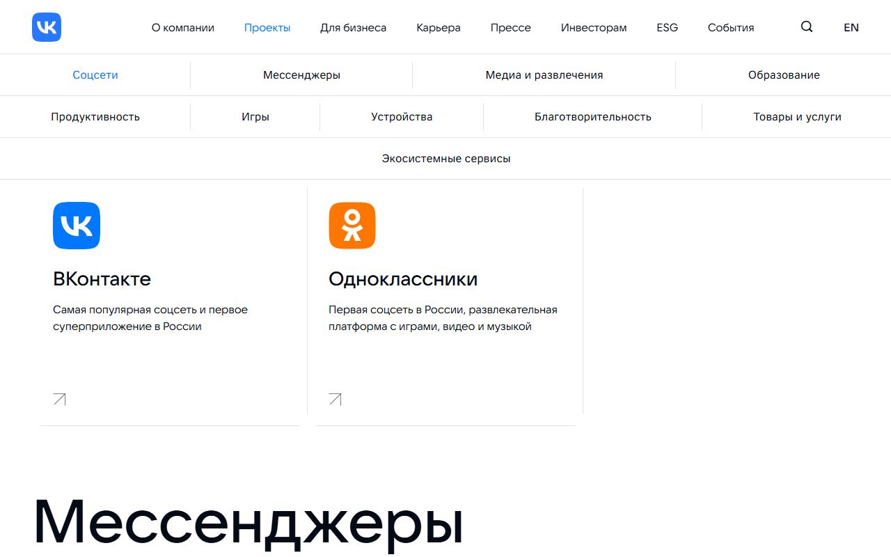Image resolution: width=891 pixels, height=557 pixels.
Task: Open the Прессе menu item
Action: [x=511, y=28]
